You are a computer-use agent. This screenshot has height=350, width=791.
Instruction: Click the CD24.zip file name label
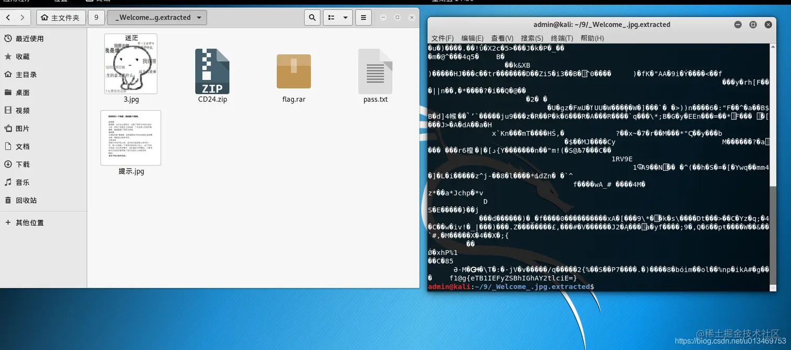212,99
